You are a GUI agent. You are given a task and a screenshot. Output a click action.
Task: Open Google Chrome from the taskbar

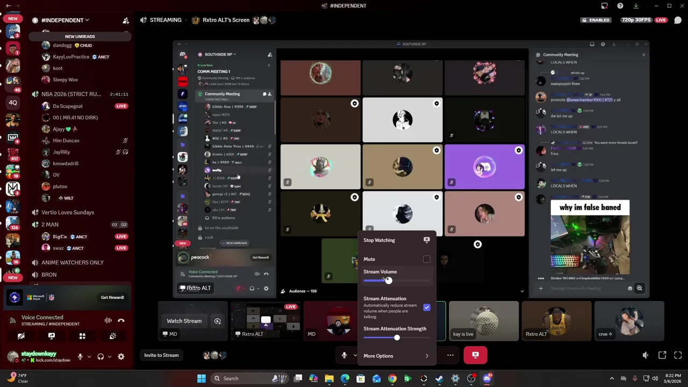coord(392,378)
